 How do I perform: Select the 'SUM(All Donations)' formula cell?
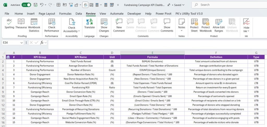click(152, 61)
